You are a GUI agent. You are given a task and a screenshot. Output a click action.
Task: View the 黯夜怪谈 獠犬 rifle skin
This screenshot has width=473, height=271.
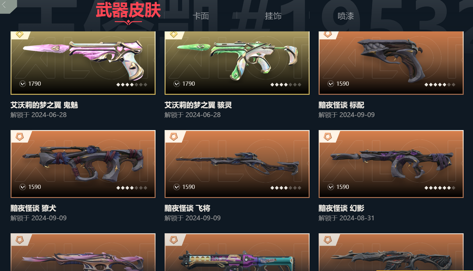[x=83, y=164]
